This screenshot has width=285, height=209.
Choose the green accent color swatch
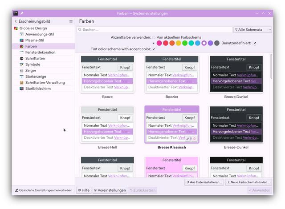[x=185, y=43]
